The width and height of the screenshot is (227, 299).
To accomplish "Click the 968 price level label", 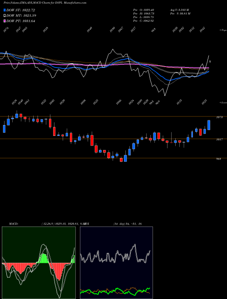I will [218, 159].
